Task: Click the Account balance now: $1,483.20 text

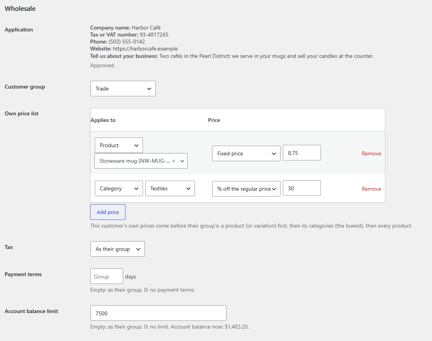Action: click(x=210, y=327)
